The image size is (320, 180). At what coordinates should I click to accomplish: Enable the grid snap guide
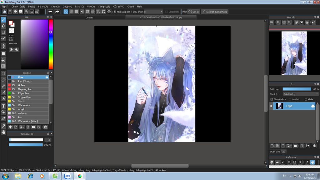tap(77, 12)
